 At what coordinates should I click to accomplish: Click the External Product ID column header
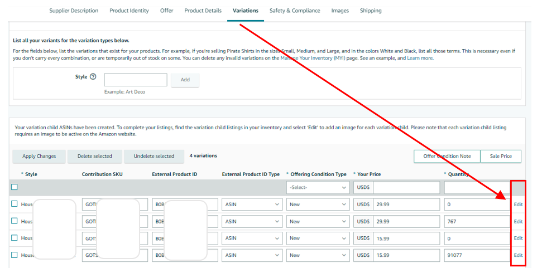point(175,174)
